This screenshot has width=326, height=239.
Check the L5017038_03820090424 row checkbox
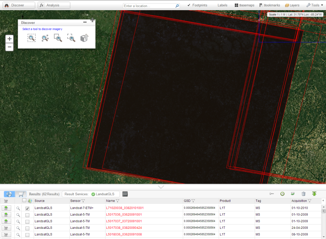[27, 228]
